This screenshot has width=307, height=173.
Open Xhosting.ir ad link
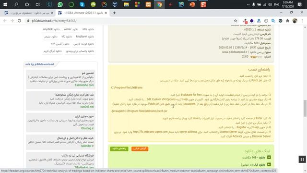[x=87, y=128]
